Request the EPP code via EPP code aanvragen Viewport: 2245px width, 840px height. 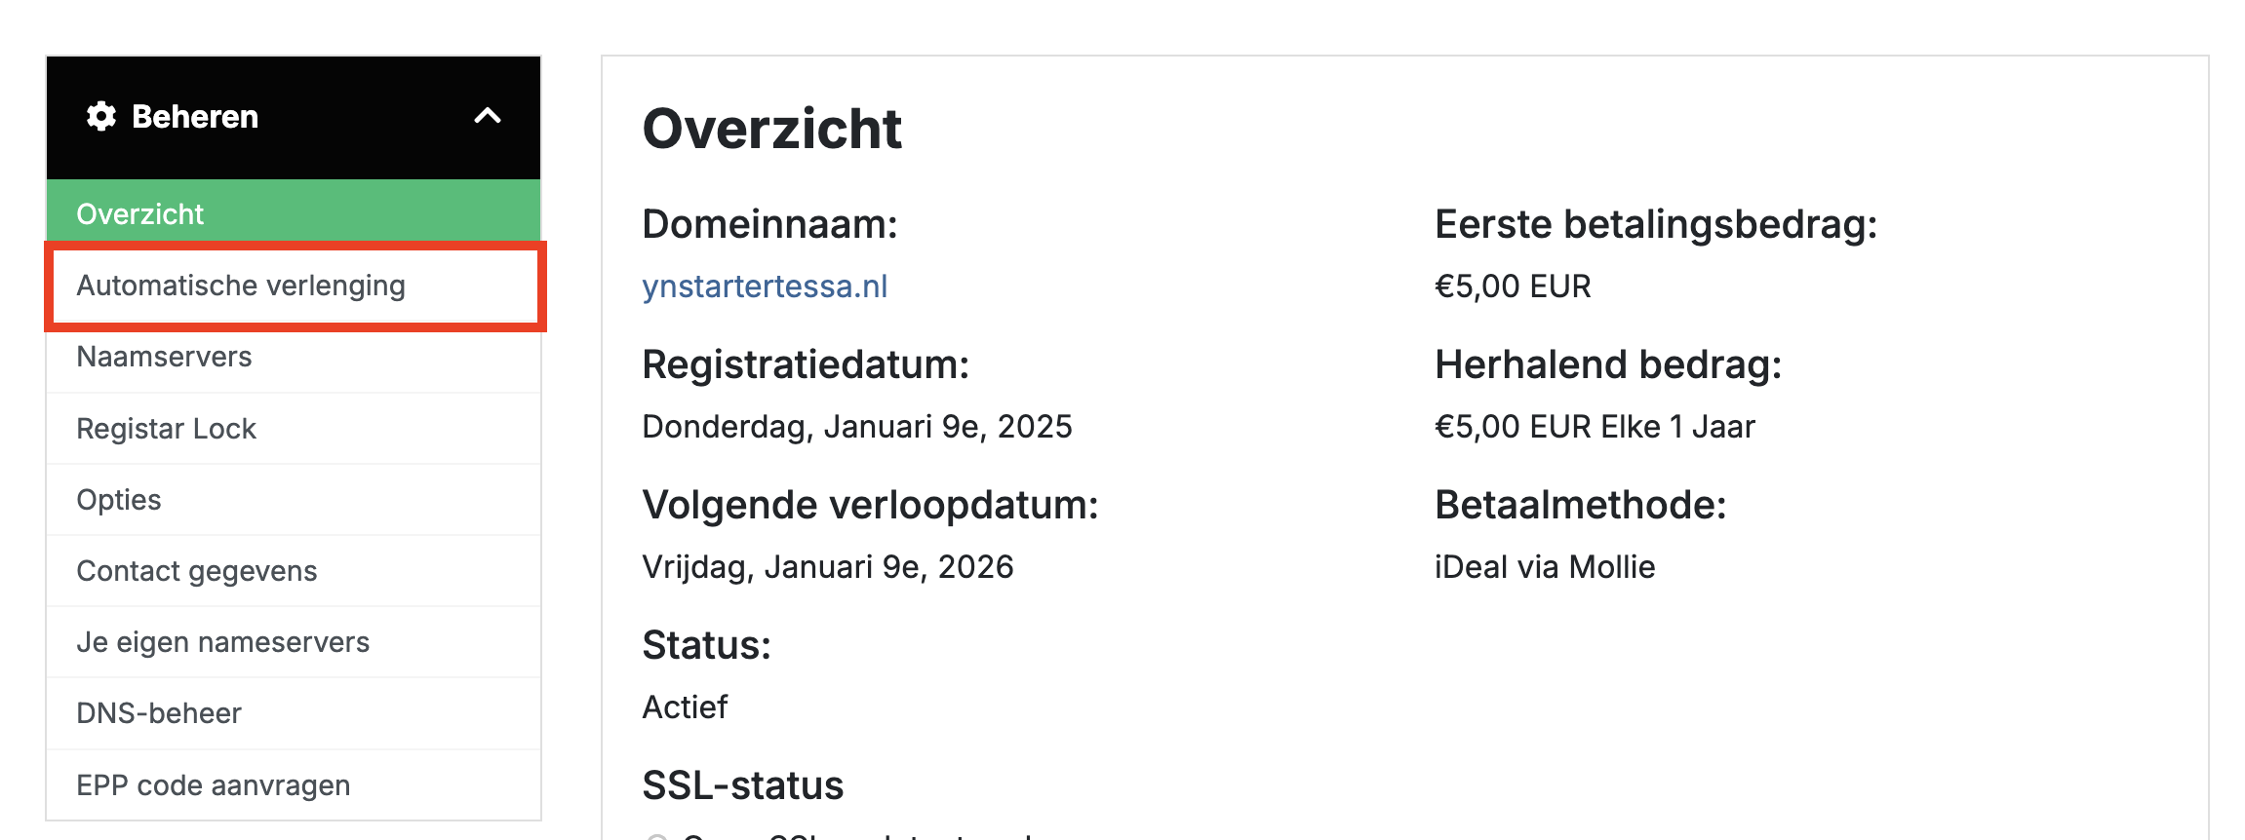[x=214, y=785]
